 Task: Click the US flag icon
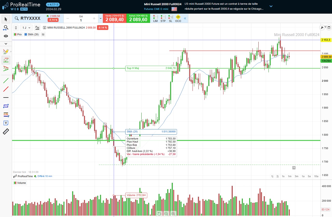[174, 9]
